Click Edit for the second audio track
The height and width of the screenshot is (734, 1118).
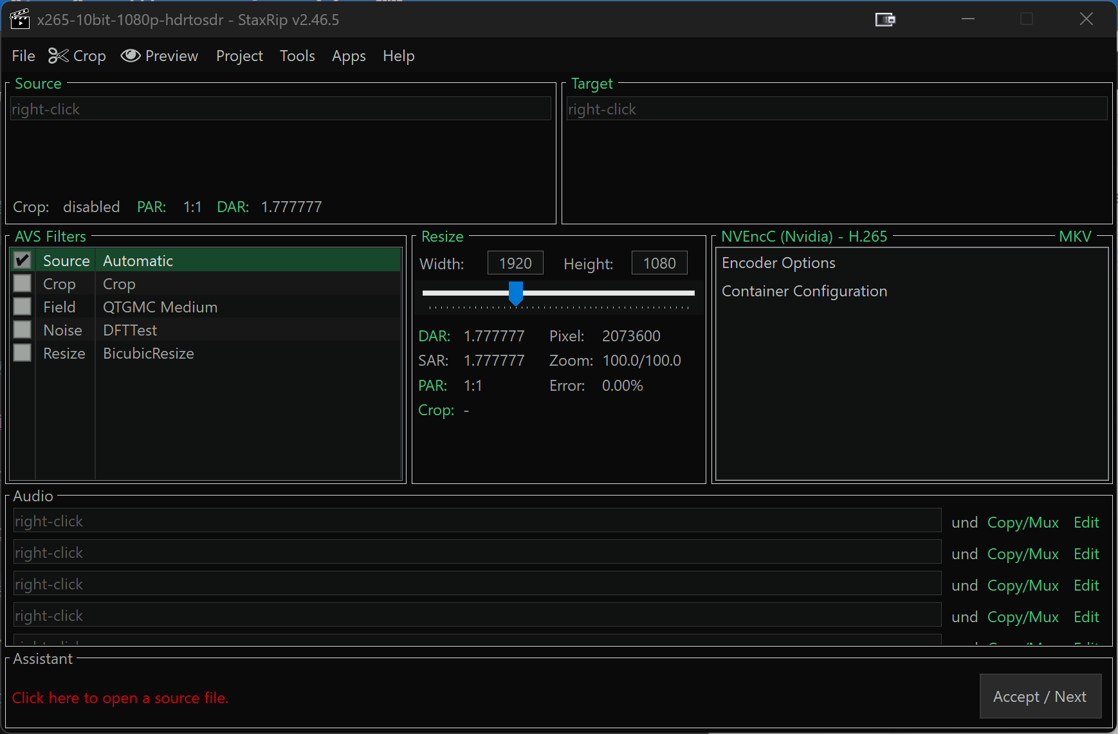pyautogui.click(x=1086, y=554)
